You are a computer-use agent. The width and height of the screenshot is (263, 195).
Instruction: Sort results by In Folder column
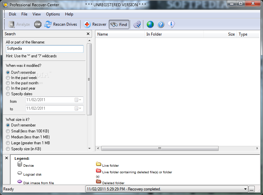[174, 34]
